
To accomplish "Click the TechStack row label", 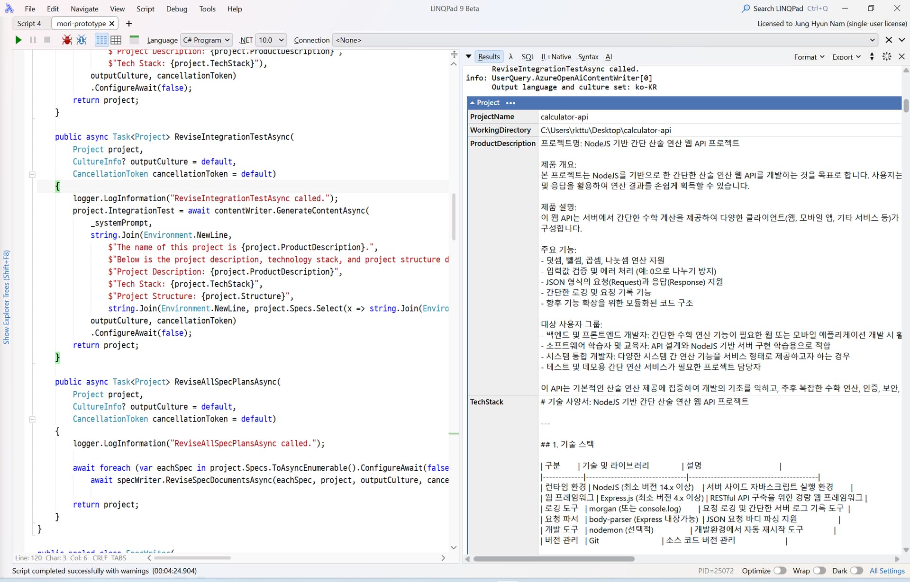I will pos(486,402).
